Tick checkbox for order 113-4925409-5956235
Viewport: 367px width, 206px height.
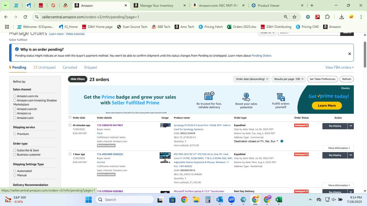pyautogui.click(x=70, y=154)
